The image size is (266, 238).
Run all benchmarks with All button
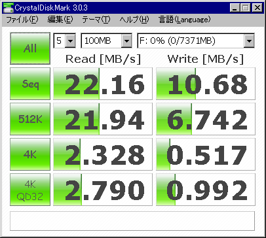[x=30, y=48]
